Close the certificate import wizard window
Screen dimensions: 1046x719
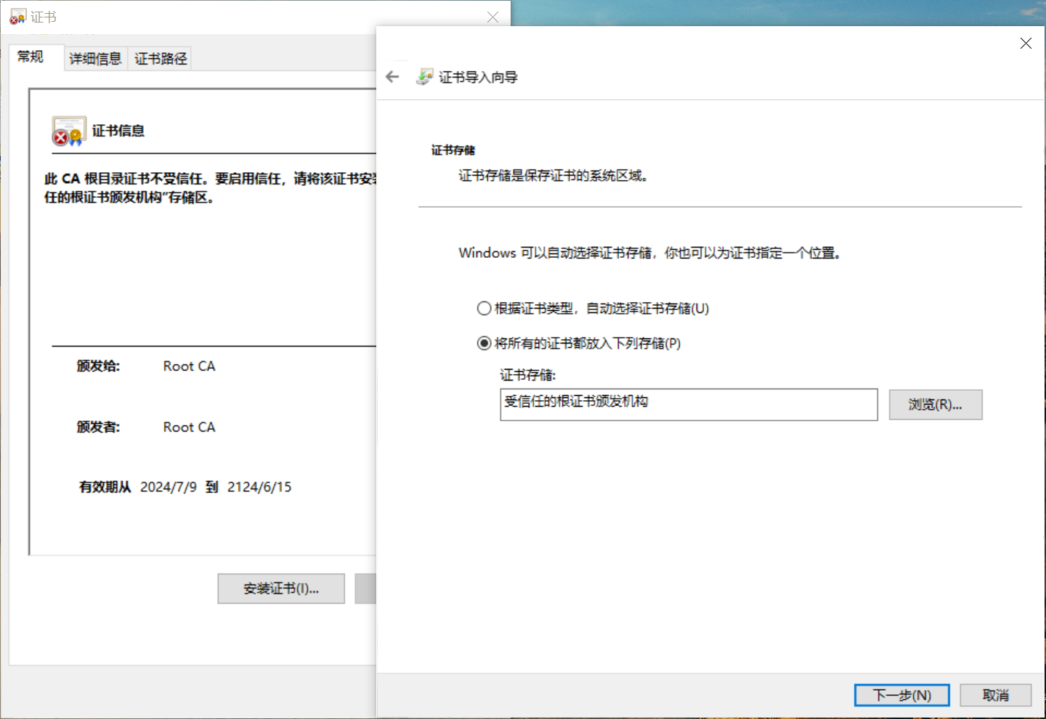(1025, 44)
